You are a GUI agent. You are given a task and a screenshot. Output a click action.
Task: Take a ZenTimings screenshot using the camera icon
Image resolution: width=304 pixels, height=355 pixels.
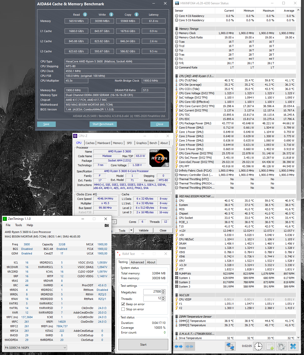coord(107,225)
